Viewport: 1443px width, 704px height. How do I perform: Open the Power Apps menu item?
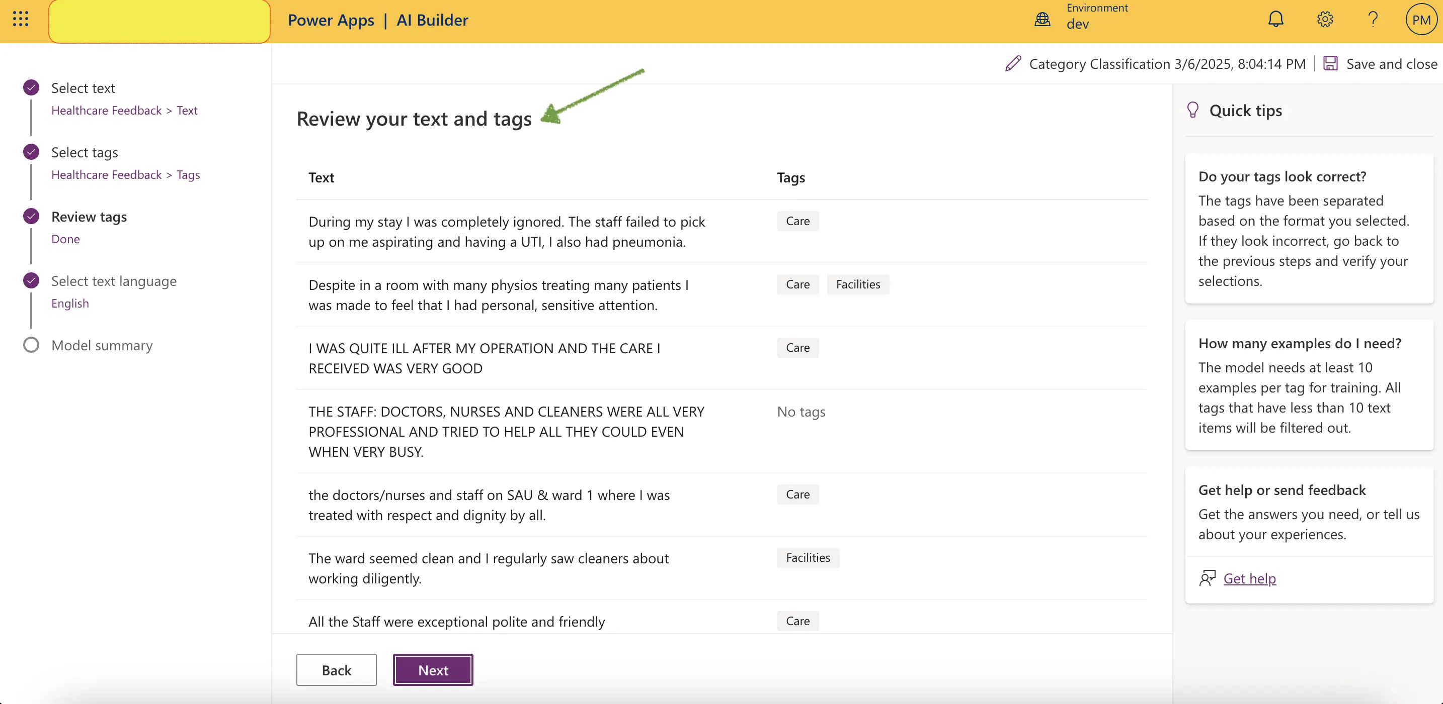(330, 19)
